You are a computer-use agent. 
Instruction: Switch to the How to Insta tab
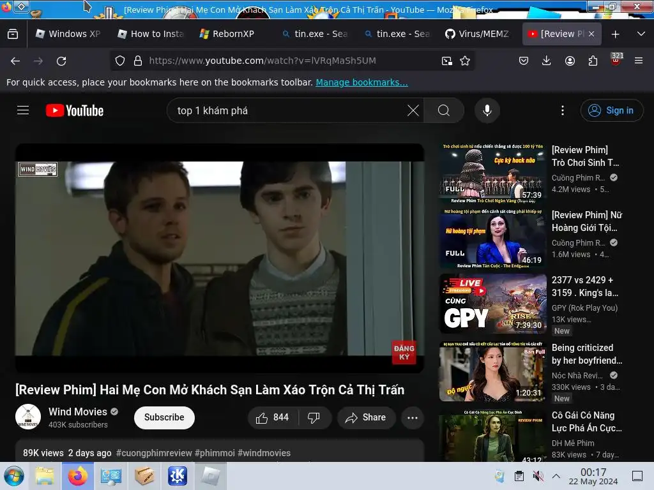click(x=151, y=34)
